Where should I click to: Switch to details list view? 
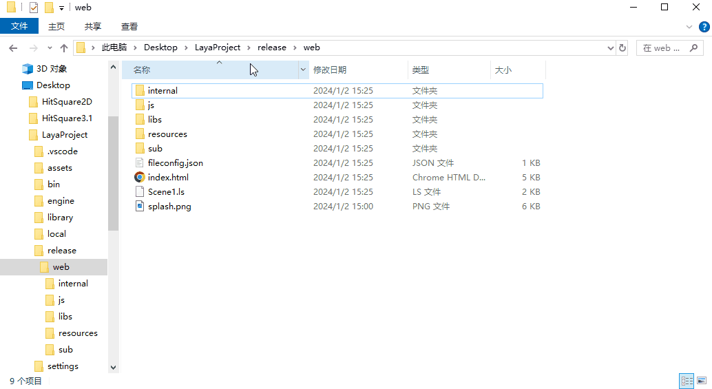pyautogui.click(x=687, y=381)
